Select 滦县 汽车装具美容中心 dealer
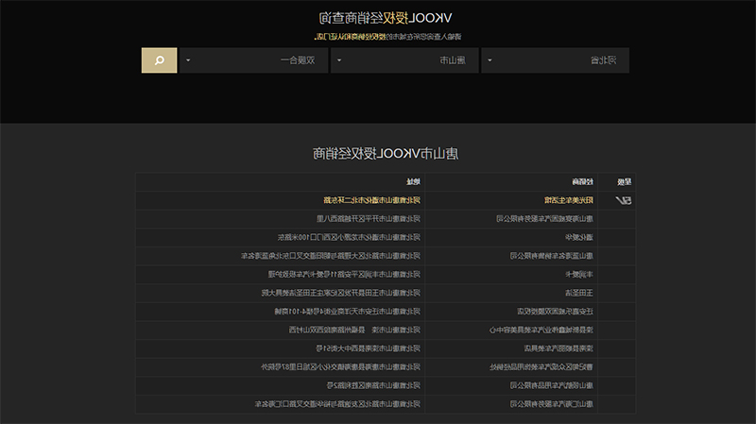Screen dimensions: 756x424 (x=541, y=331)
